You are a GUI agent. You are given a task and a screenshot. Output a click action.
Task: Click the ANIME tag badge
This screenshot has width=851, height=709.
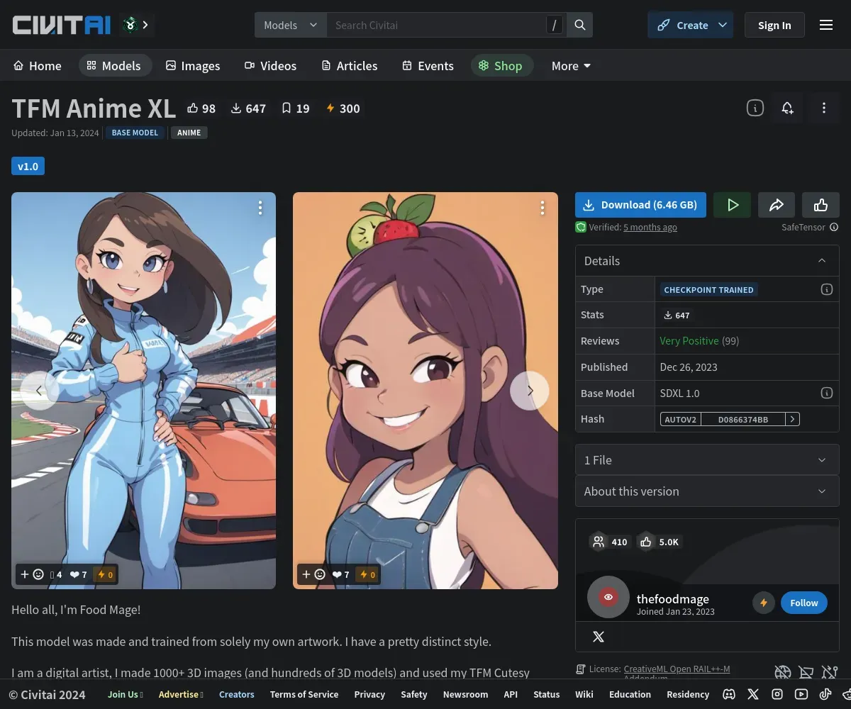[x=189, y=133]
